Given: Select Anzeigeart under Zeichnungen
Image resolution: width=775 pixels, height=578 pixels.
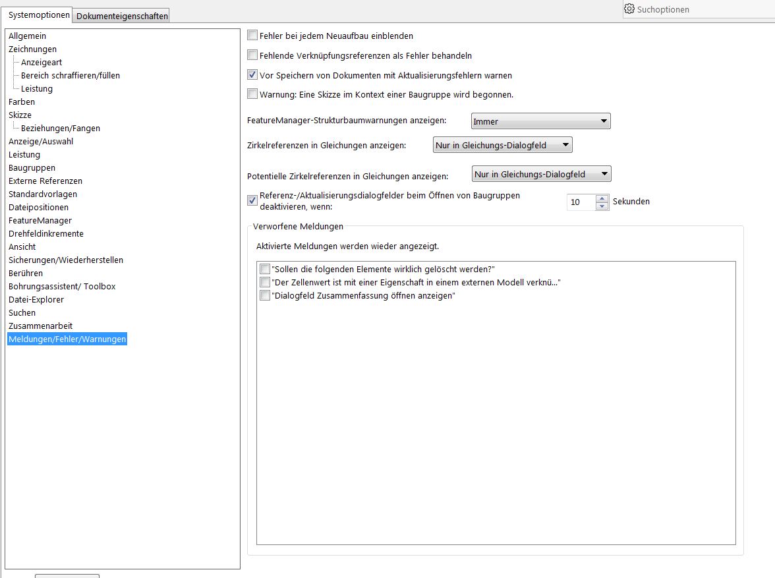Looking at the screenshot, I should click(x=42, y=63).
